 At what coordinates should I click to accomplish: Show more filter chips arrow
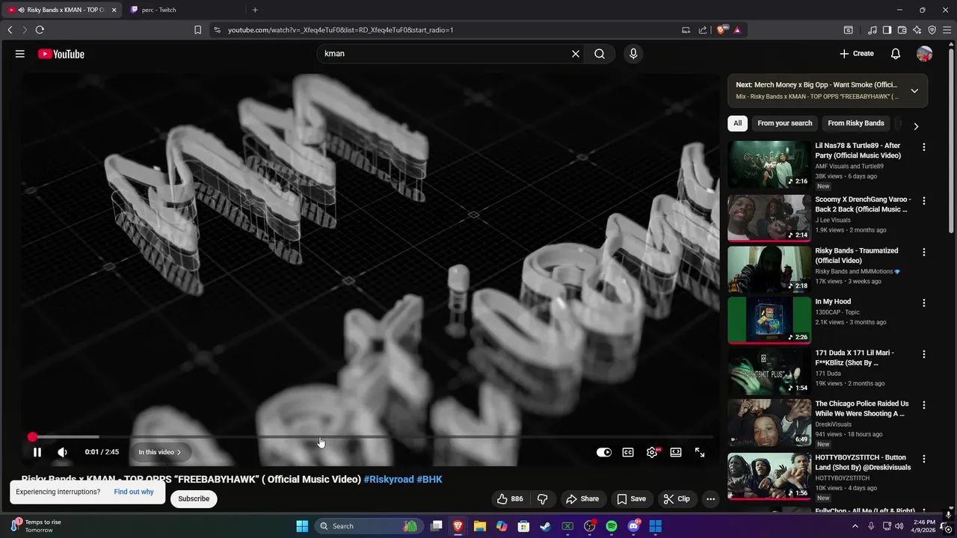point(916,126)
